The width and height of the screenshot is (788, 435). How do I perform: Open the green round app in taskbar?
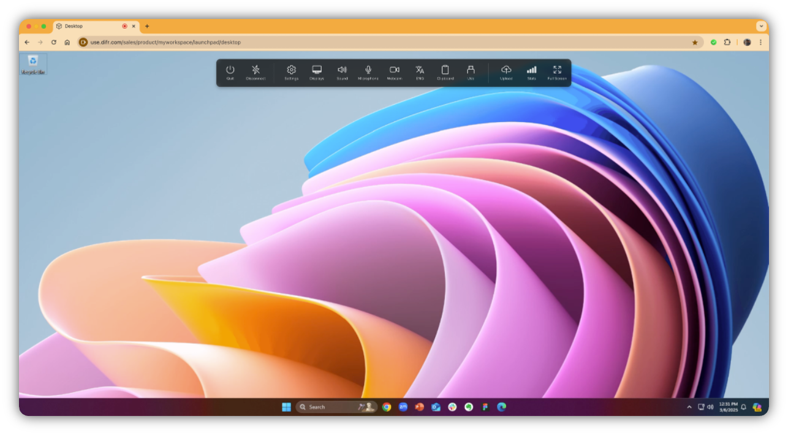[x=469, y=407]
